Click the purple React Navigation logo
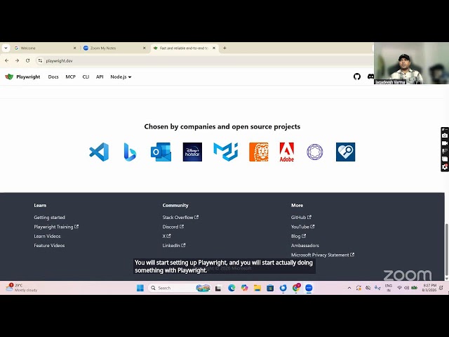 tap(315, 152)
